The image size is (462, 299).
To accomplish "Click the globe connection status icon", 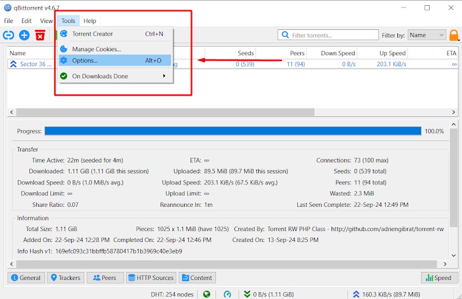I will 207,294.
